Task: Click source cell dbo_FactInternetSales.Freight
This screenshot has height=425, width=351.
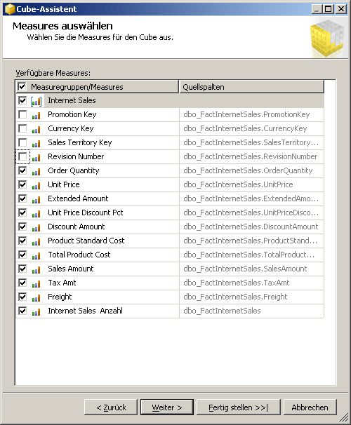Action: 251,297
